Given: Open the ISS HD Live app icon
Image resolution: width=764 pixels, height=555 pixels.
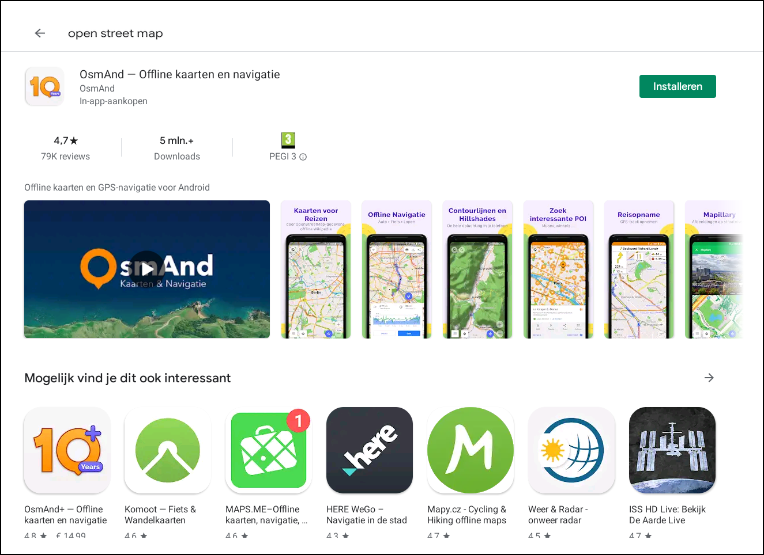Looking at the screenshot, I should pos(672,450).
